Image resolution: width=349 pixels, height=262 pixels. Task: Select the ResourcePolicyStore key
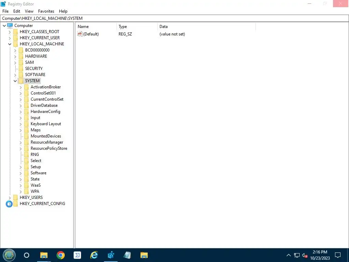49,148
